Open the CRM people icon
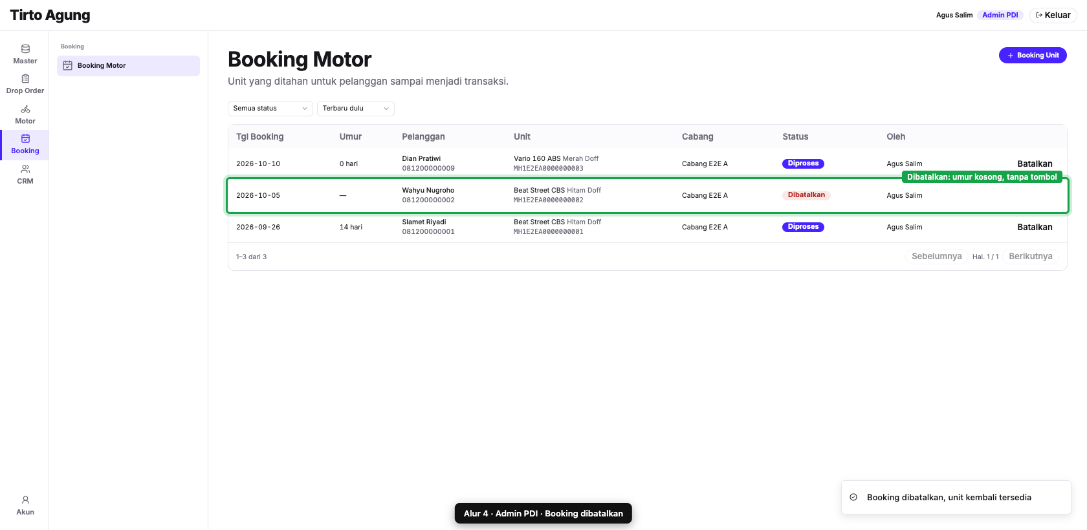This screenshot has width=1087, height=530. (x=25, y=169)
